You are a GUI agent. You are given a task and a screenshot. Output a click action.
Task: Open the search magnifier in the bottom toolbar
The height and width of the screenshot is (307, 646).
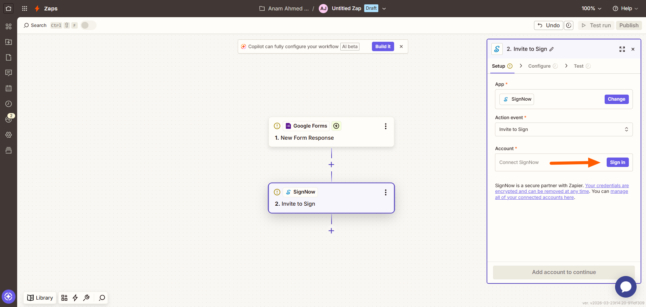click(101, 298)
